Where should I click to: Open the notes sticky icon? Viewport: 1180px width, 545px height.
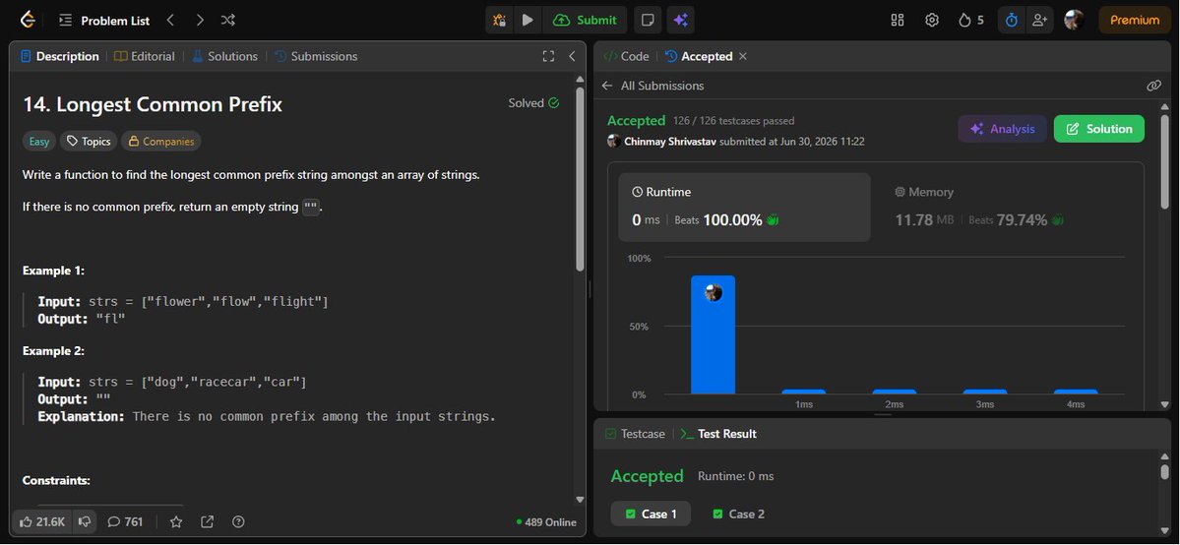[648, 21]
